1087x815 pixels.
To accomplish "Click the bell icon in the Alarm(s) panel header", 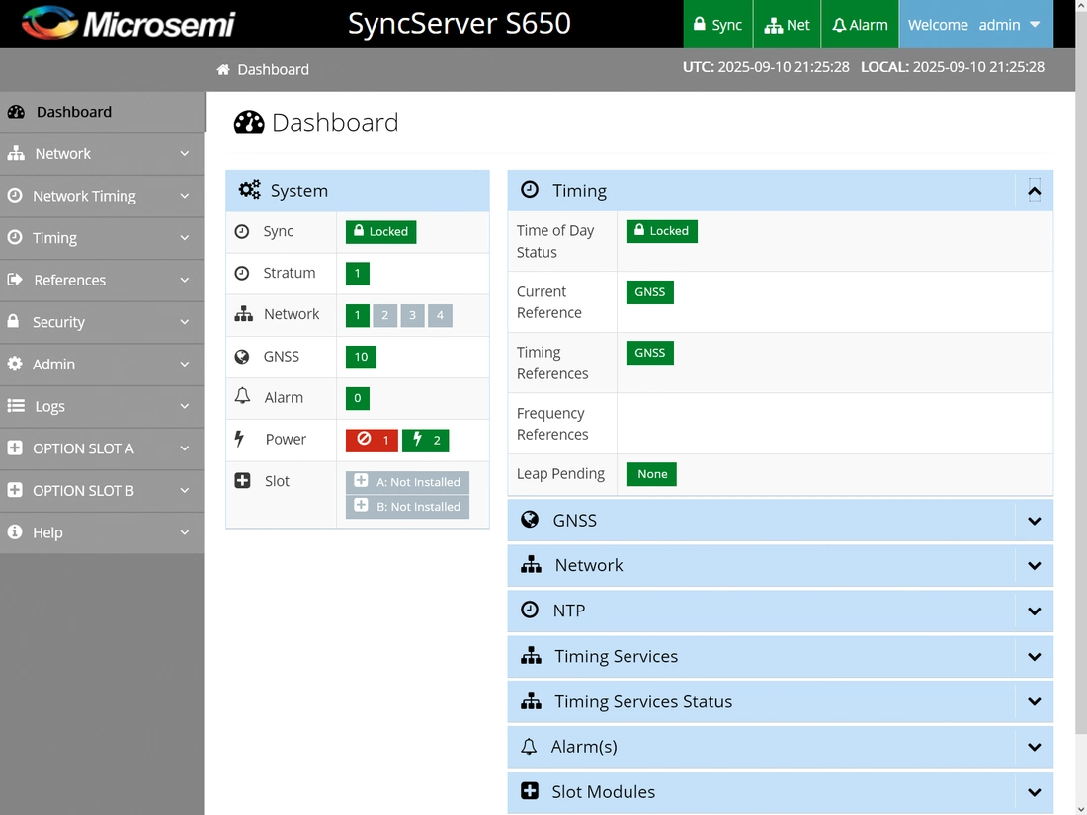I will [529, 747].
